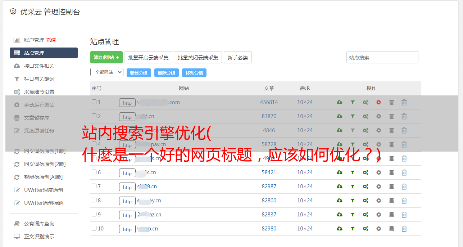463x247 pixels.
Task: Click the cloud upload icon in row 6
Action: pos(340,172)
